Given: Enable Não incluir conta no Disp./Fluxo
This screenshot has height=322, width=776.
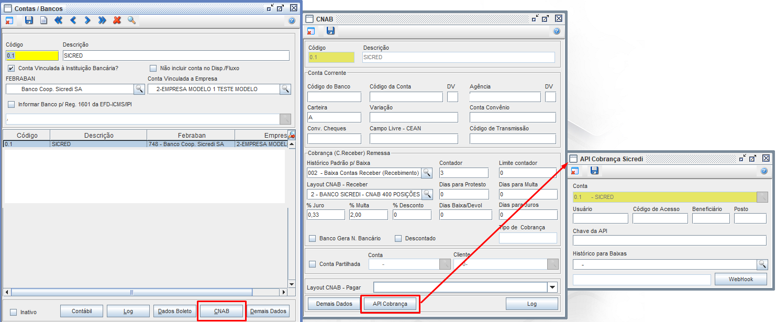Looking at the screenshot, I should coord(153,68).
